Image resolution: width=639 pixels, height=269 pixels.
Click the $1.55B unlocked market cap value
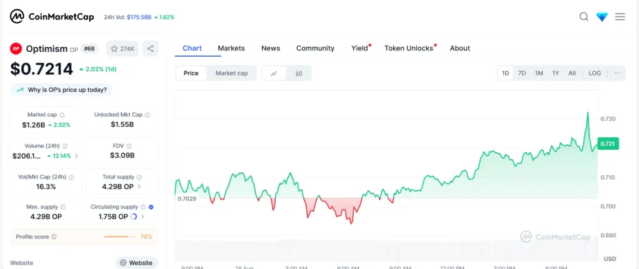(x=122, y=124)
